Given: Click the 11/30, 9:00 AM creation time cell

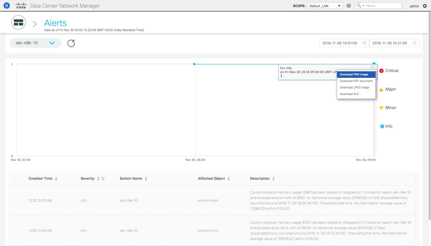Looking at the screenshot, I should tap(40, 201).
